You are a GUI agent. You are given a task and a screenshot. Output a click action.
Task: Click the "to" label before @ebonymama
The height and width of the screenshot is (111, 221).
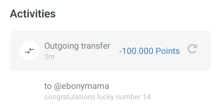tap(48, 86)
